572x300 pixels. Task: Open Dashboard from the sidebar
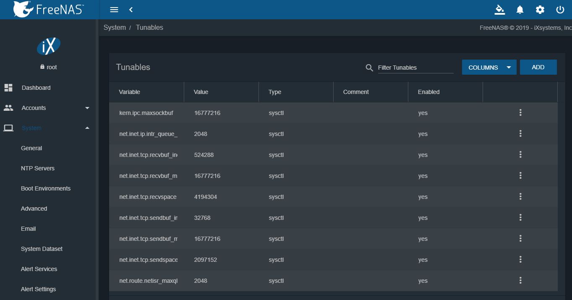pos(36,88)
